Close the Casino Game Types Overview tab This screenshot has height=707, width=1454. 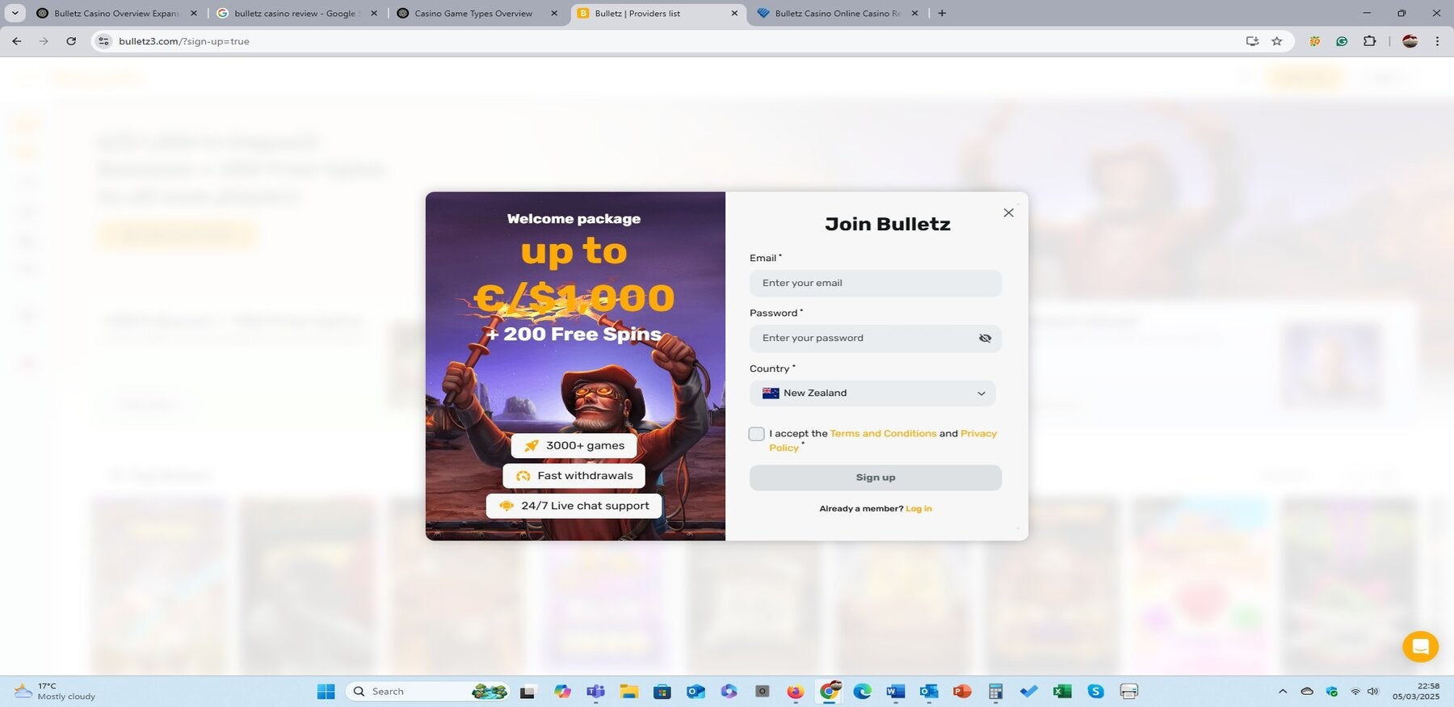pos(553,14)
